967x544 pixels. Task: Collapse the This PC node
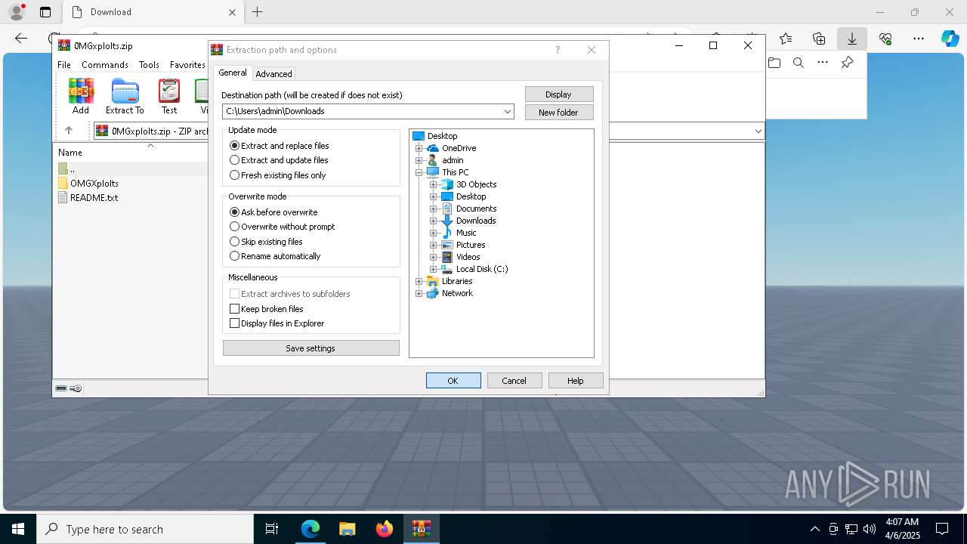[x=419, y=172]
